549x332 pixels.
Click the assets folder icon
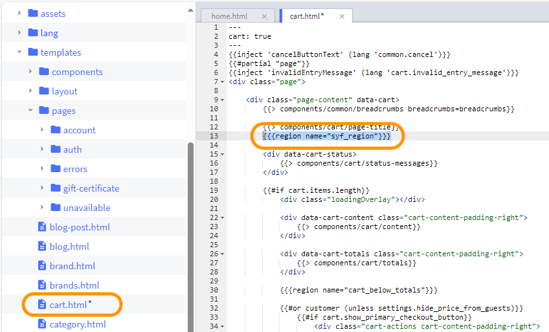click(32, 14)
